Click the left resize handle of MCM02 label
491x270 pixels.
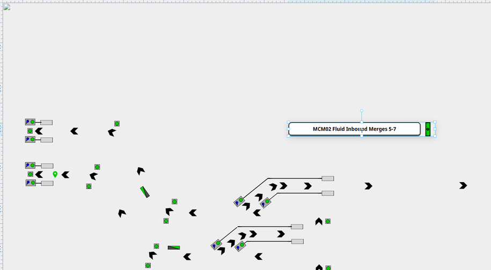click(x=289, y=129)
